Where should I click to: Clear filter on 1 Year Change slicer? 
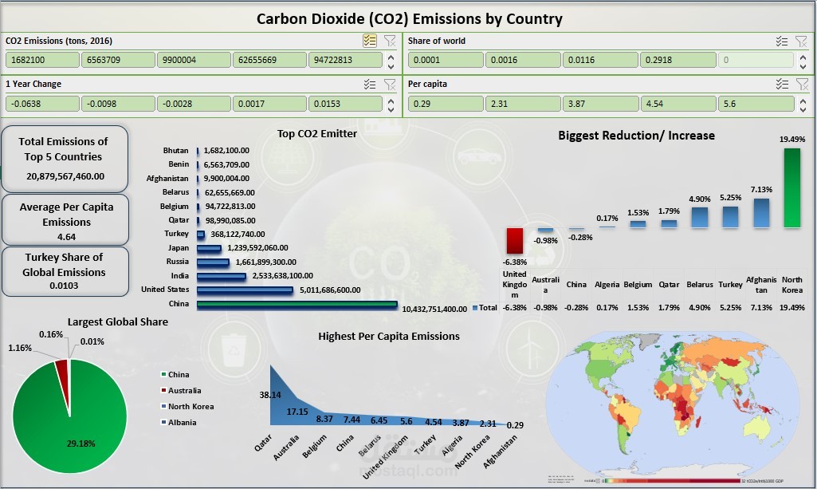click(389, 84)
